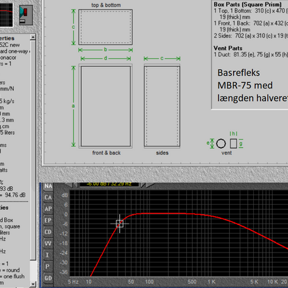The image size is (288, 288).
Task: Click the speaker box design icon
Action: (26, 15)
